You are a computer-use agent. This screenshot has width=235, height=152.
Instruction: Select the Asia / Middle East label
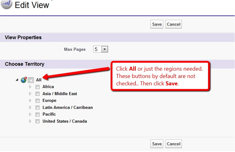tap(60, 94)
